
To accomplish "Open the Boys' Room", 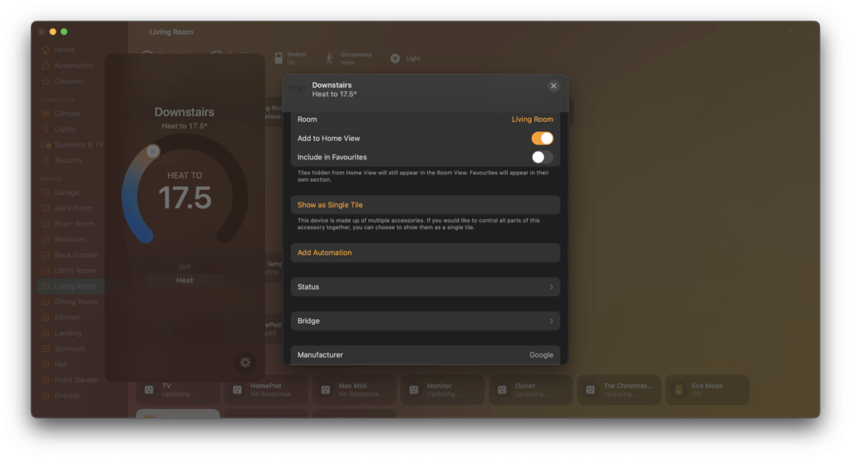I will pyautogui.click(x=68, y=224).
